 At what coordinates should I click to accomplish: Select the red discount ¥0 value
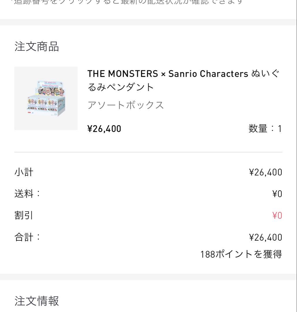pos(277,216)
